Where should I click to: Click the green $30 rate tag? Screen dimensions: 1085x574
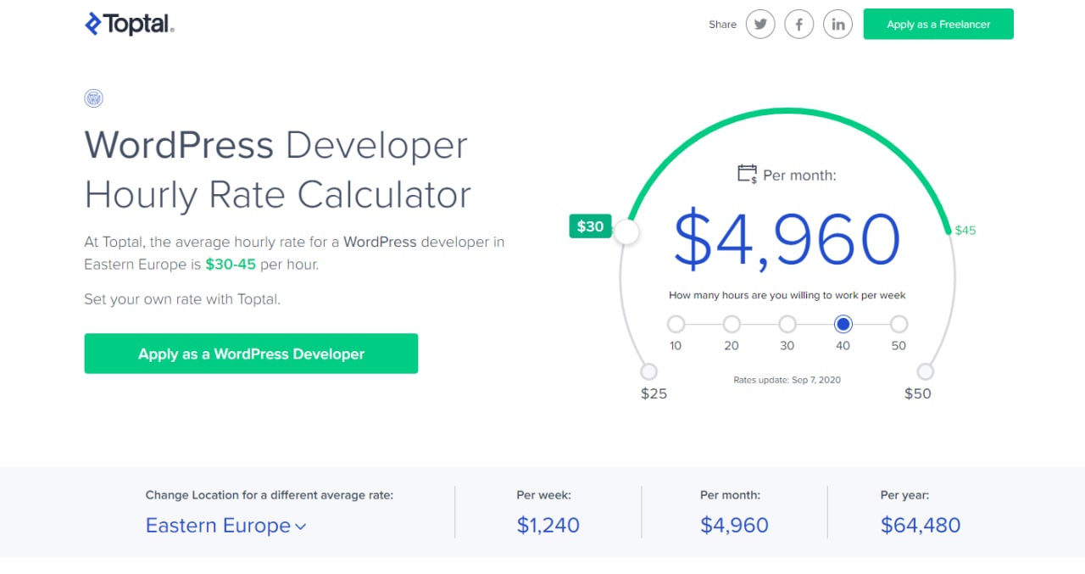(591, 226)
